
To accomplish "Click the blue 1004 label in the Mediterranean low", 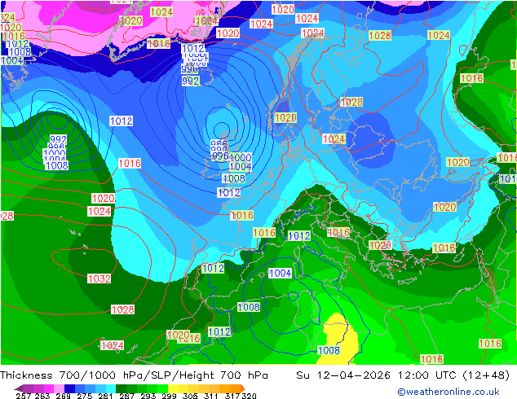I will [x=280, y=273].
